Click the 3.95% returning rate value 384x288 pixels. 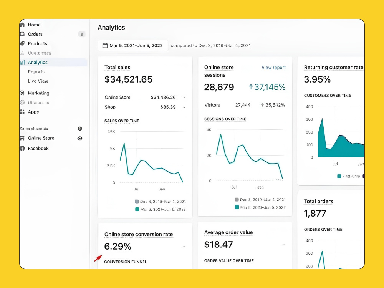317,79
